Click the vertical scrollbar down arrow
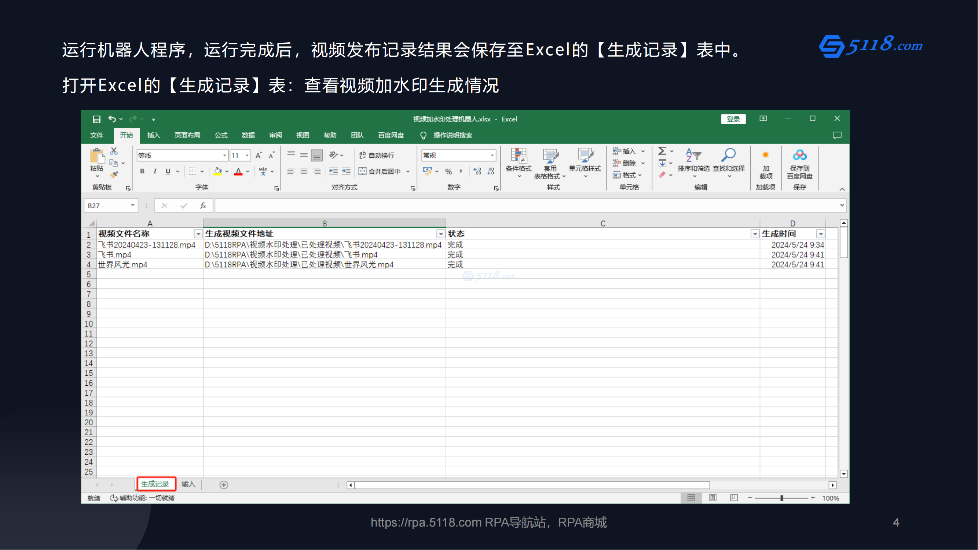Image resolution: width=978 pixels, height=550 pixels. (843, 474)
